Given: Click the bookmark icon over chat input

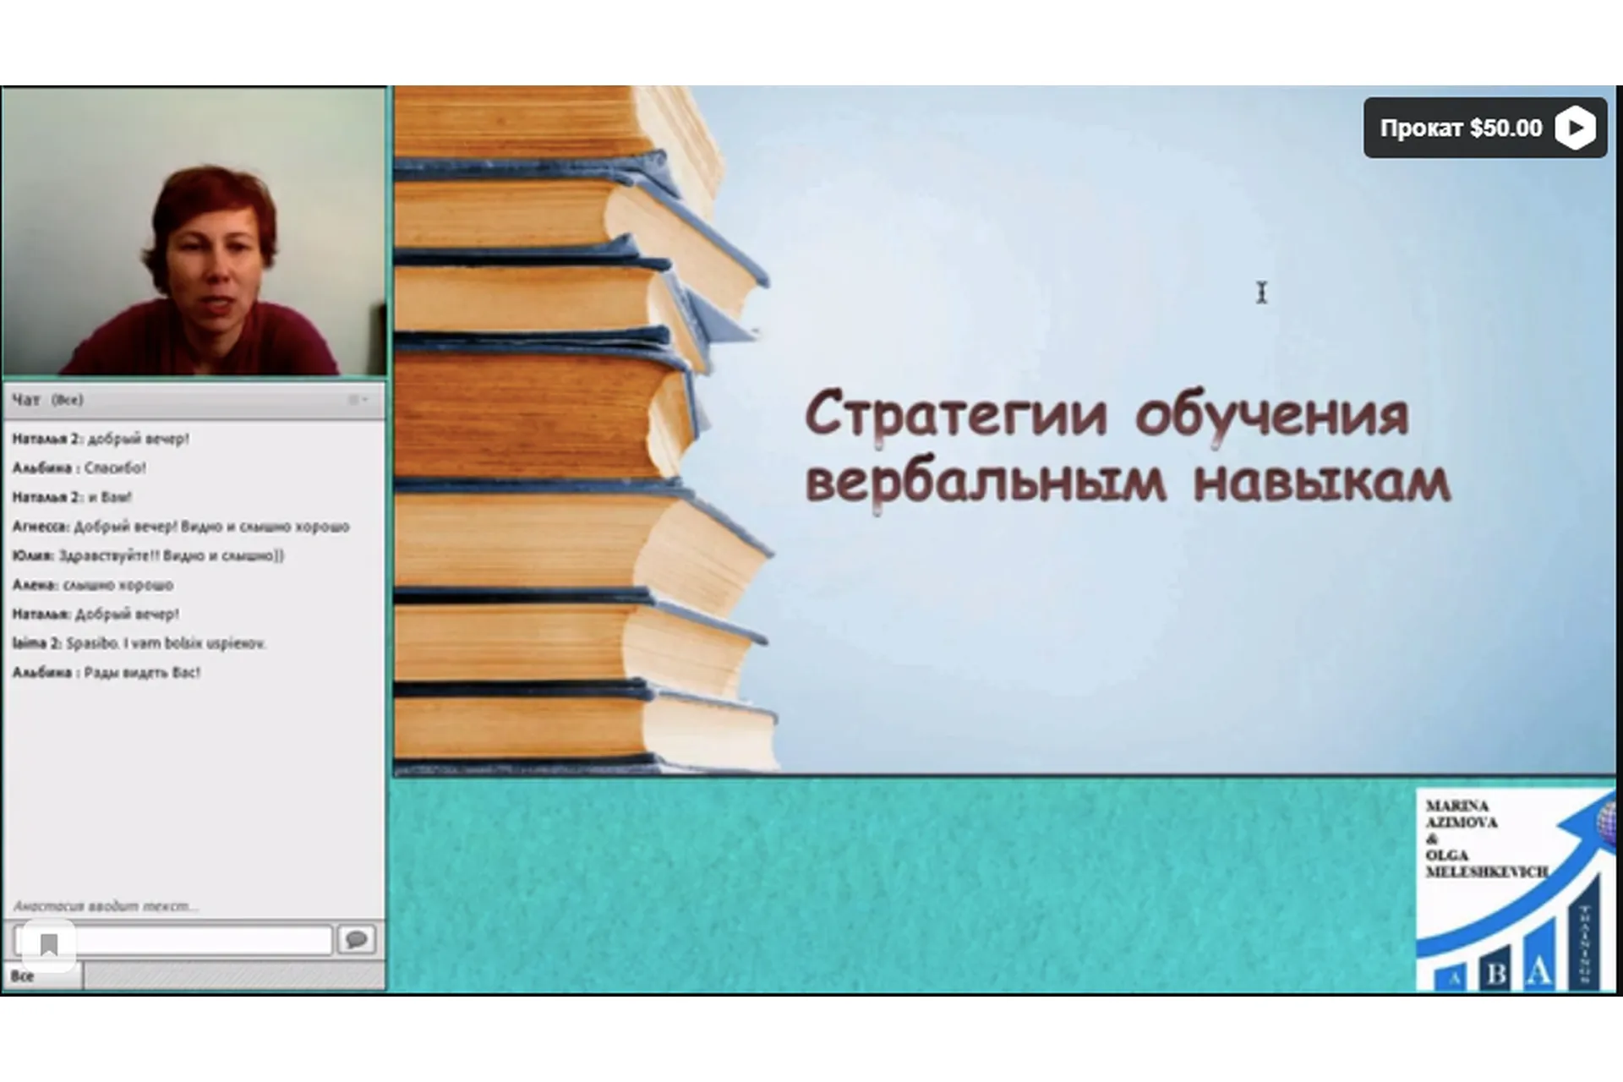Looking at the screenshot, I should click(x=49, y=944).
